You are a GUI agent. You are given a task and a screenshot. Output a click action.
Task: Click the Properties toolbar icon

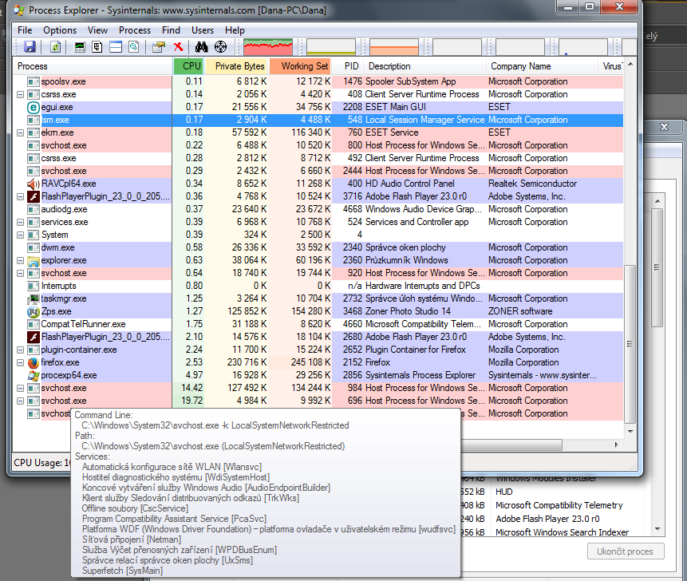(x=159, y=48)
